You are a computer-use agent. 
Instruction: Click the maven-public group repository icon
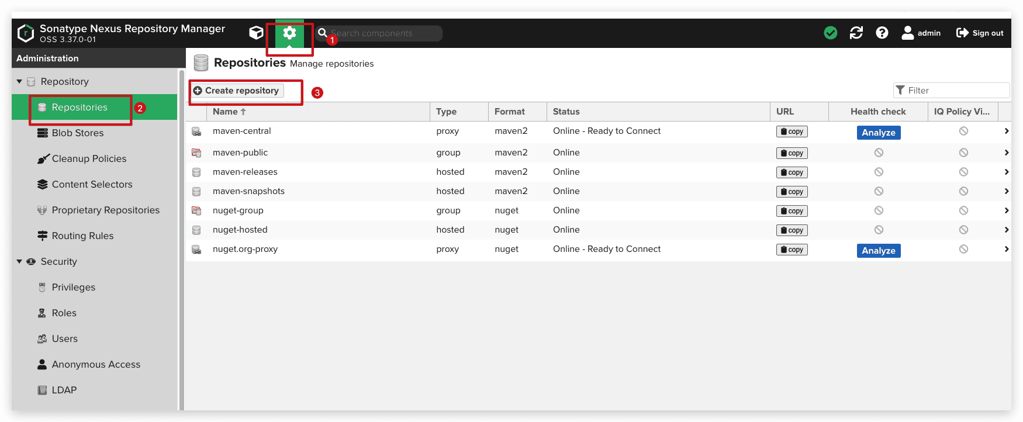tap(196, 153)
